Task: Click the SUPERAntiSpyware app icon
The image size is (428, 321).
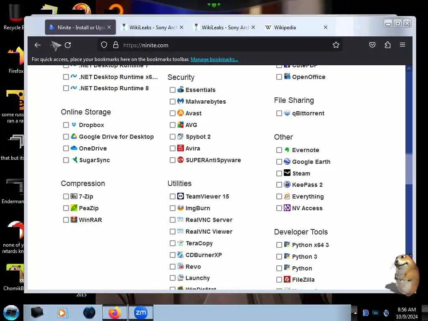Action: click(x=181, y=160)
